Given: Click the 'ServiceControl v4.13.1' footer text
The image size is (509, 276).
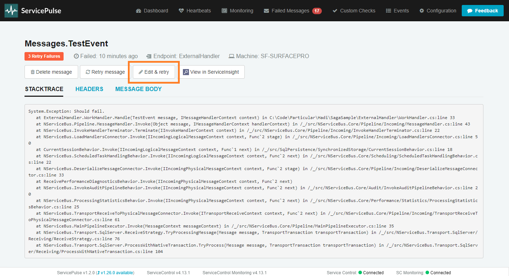Looking at the screenshot, I should 168,273.
